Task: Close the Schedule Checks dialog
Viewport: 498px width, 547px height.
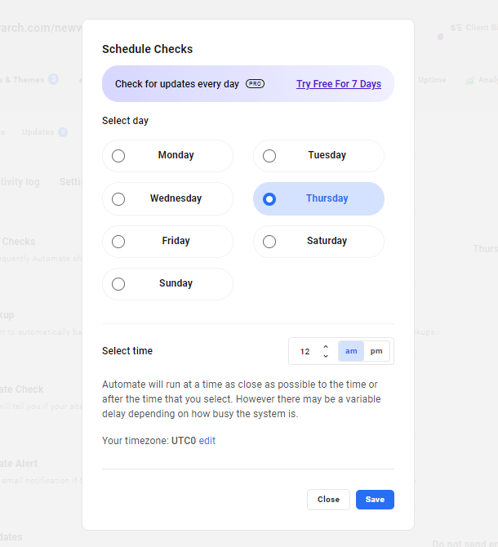Action: point(328,500)
